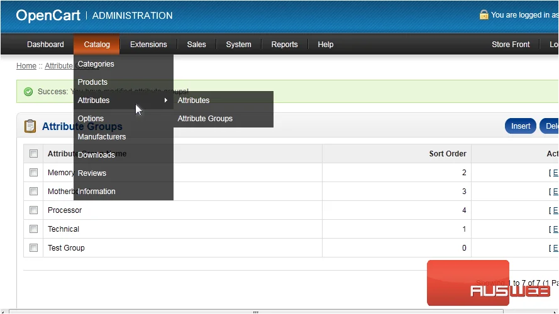Toggle the select-all checkbox in table header
The width and height of the screenshot is (559, 314).
(x=33, y=153)
